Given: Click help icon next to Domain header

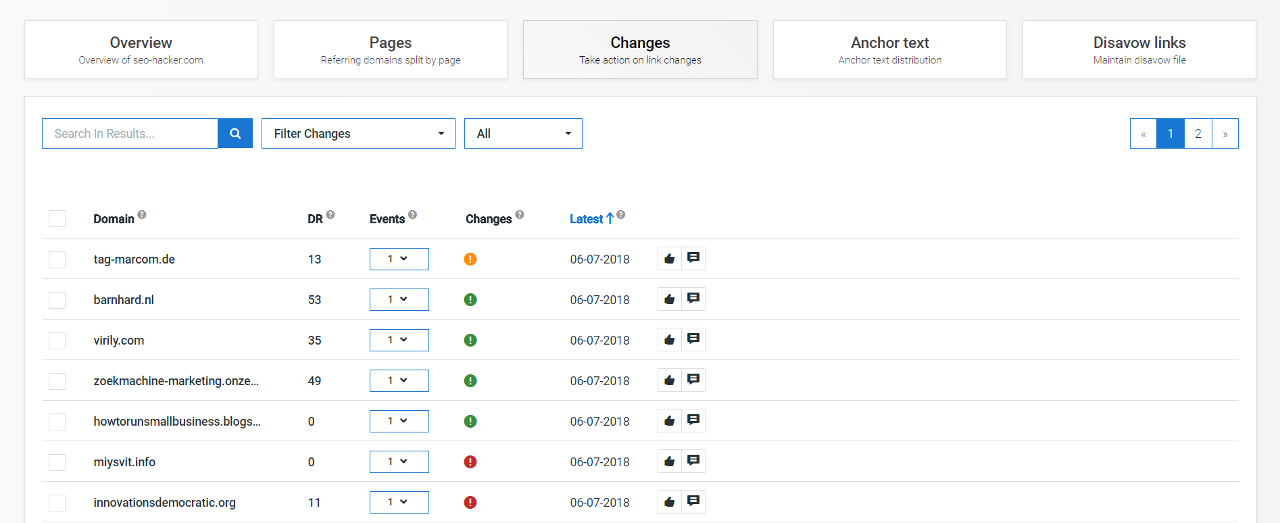Looking at the screenshot, I should tap(142, 215).
